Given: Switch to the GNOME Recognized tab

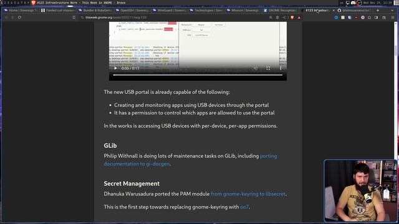Looking at the screenshot, I should [x=280, y=11].
